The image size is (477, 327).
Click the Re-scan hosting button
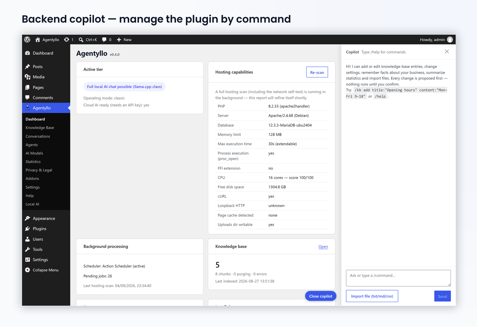point(317,72)
